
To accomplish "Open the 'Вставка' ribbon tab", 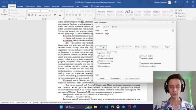I will [20, 6].
